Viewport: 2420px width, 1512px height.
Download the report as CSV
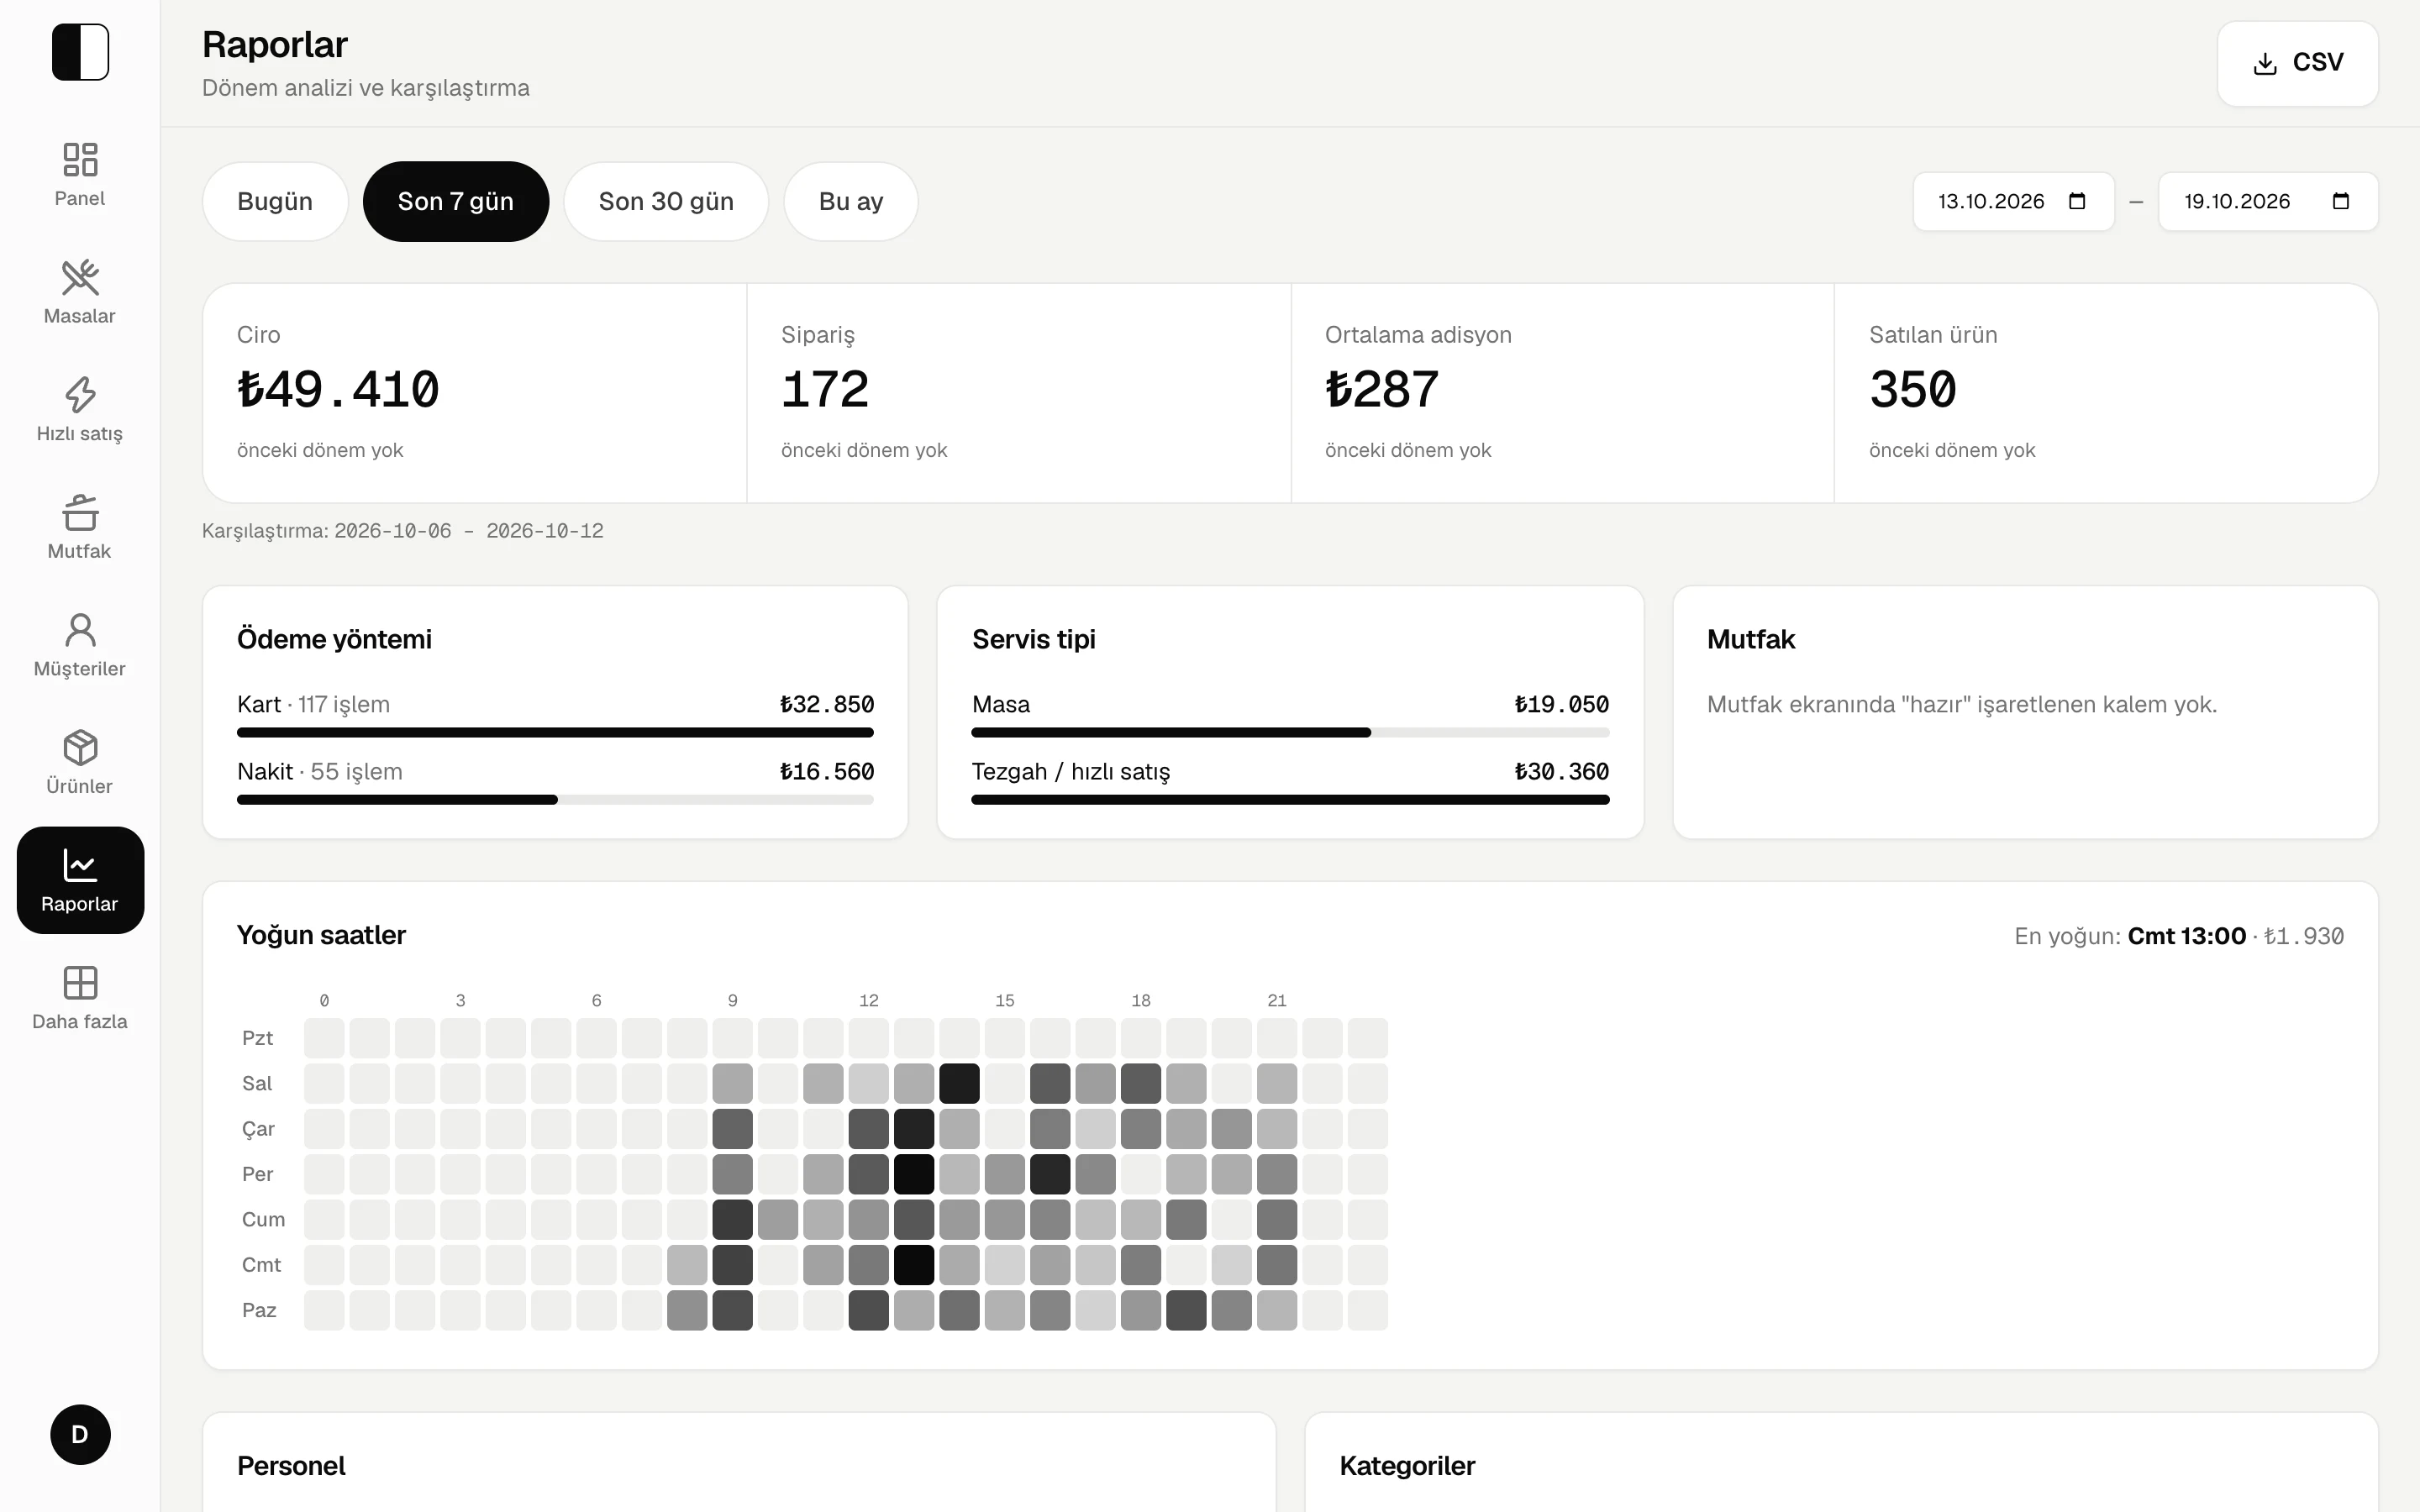pos(2297,63)
